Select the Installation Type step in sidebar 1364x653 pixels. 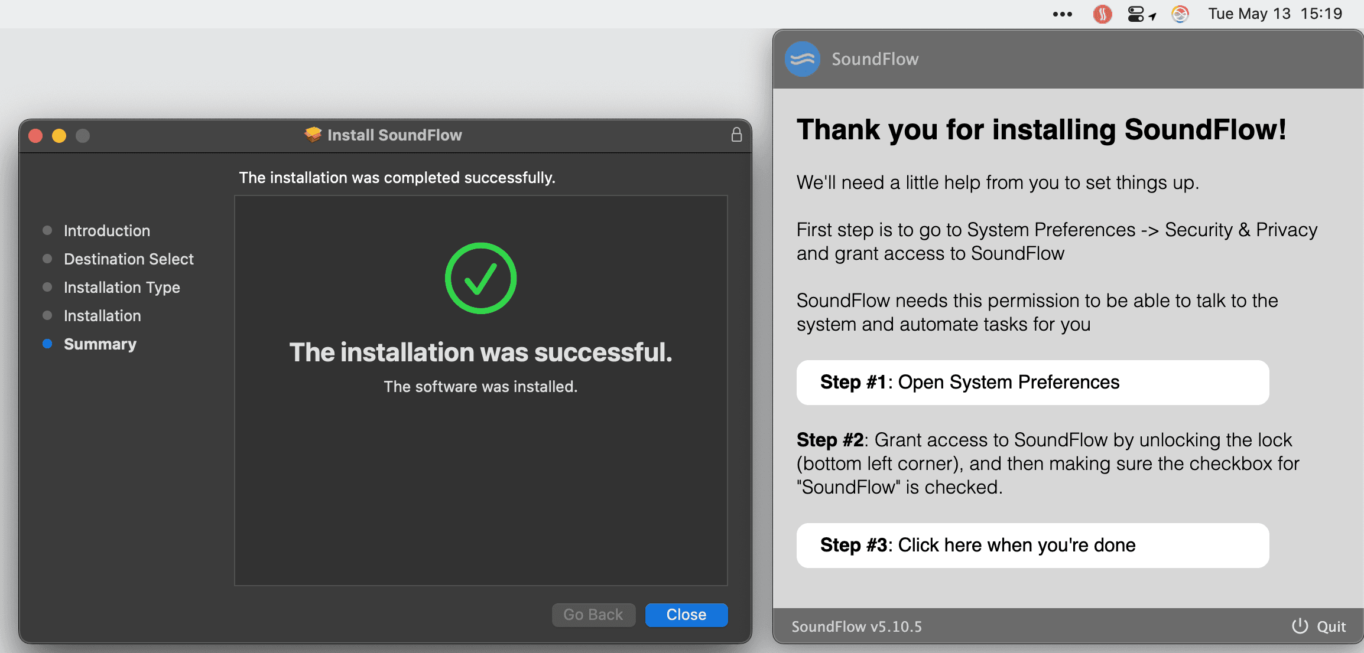(122, 287)
